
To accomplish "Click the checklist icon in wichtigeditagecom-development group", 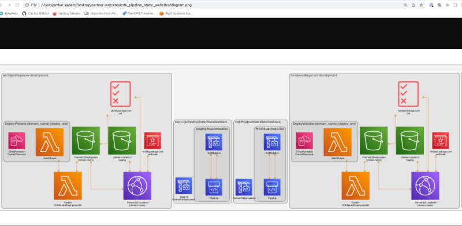I will [120, 94].
